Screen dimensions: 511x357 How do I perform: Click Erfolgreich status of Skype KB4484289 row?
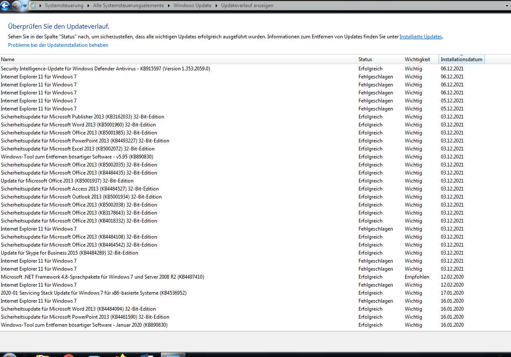370,253
